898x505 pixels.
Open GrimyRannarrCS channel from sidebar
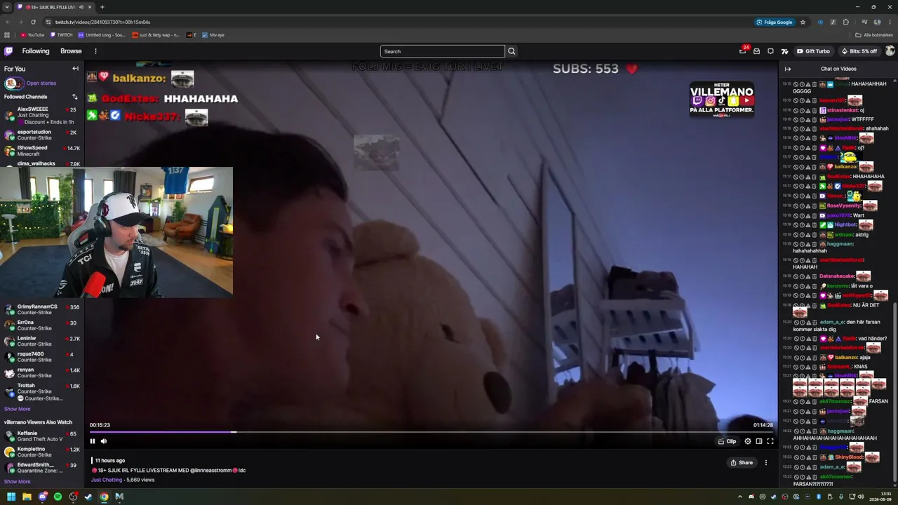(42, 309)
